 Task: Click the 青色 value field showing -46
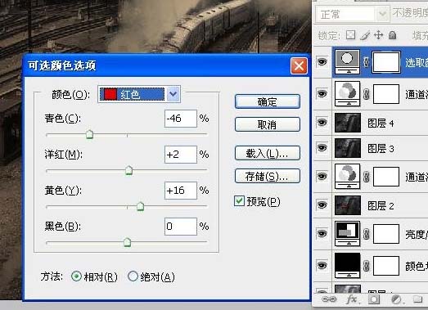(181, 119)
